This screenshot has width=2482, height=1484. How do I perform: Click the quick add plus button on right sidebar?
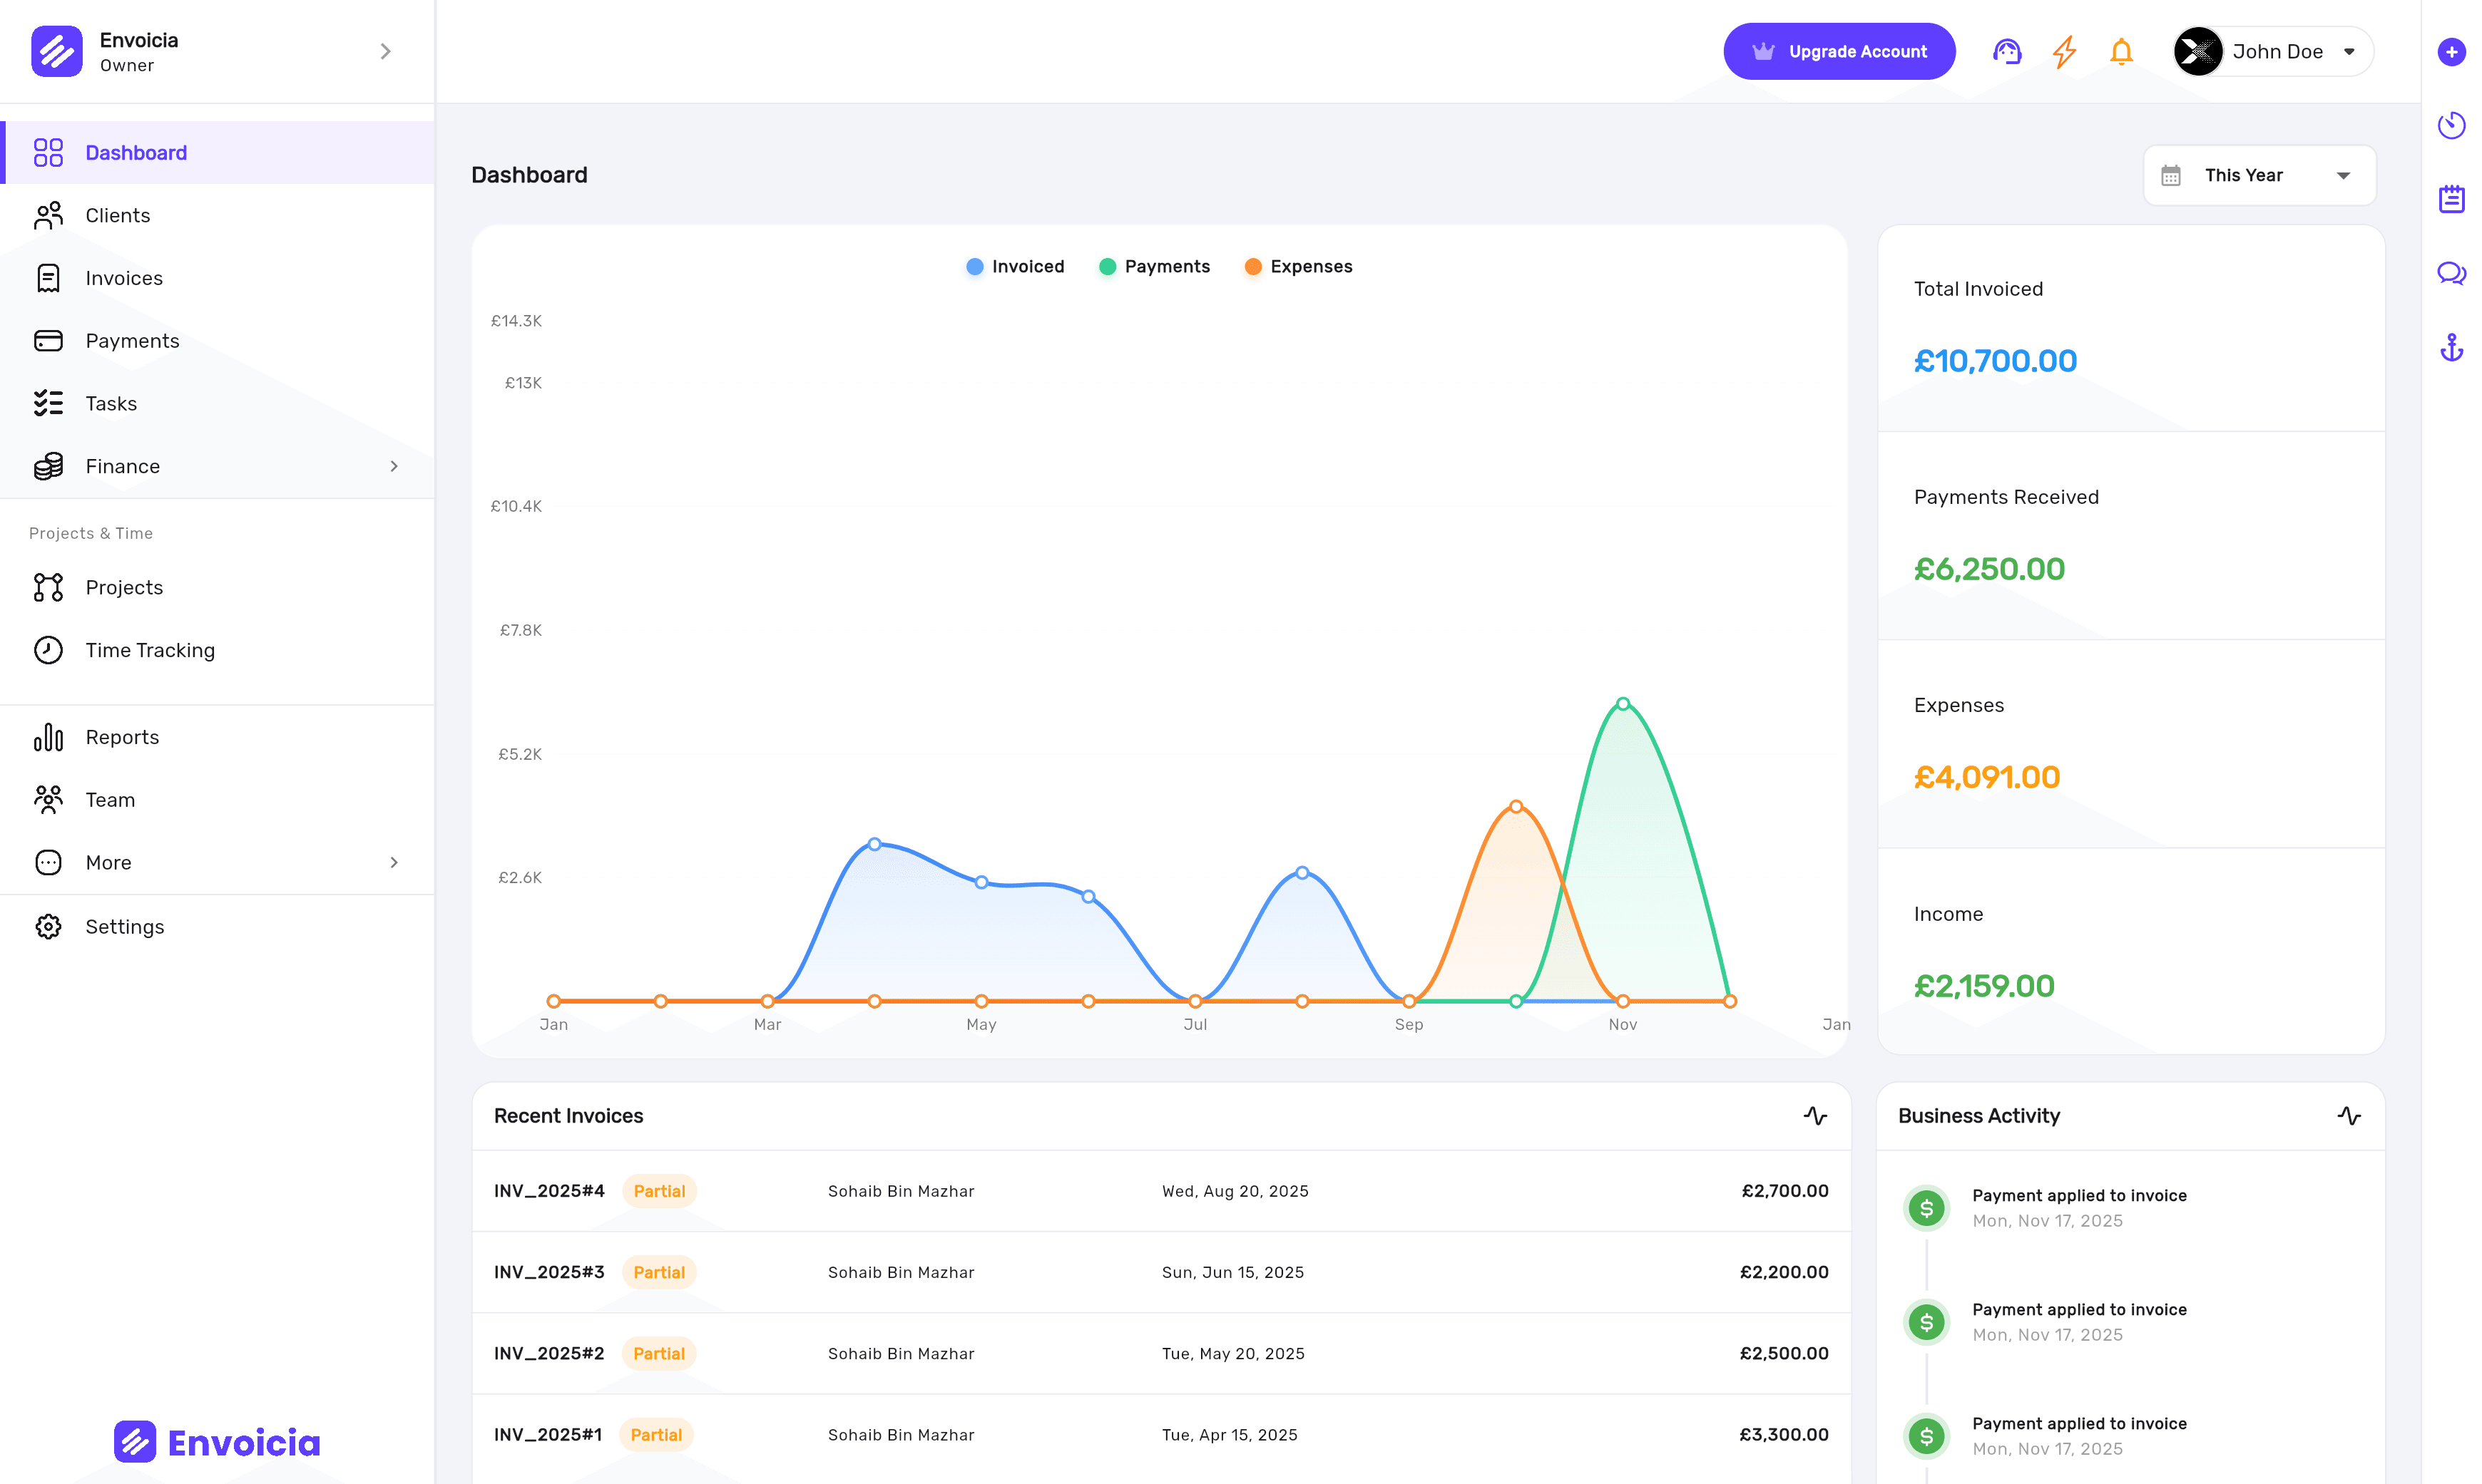[x=2452, y=52]
